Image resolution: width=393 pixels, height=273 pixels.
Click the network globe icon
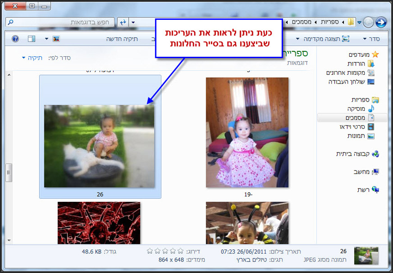click(375, 189)
